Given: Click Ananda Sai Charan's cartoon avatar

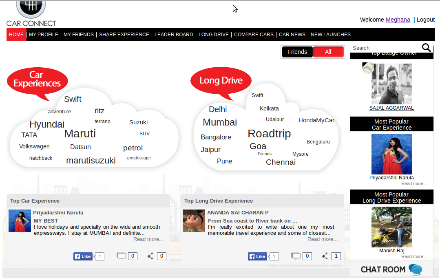Looking at the screenshot, I should point(194,221).
